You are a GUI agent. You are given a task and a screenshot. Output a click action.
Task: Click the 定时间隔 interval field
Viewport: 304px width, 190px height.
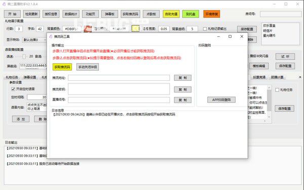37,97
